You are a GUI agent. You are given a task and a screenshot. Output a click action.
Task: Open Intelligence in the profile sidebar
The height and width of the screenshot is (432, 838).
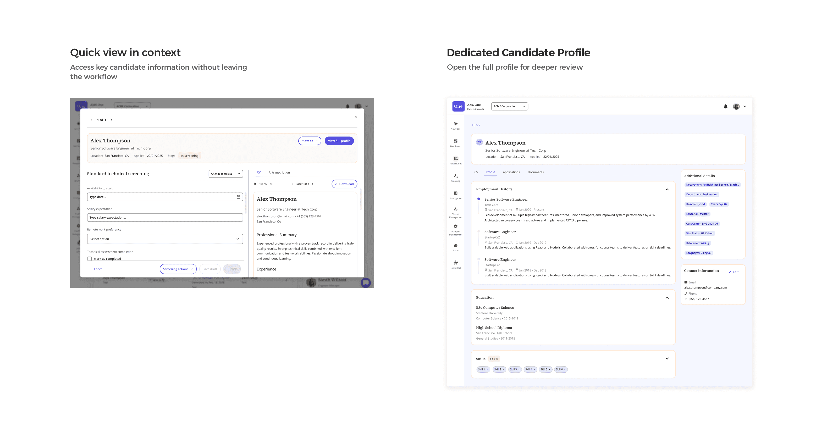[x=455, y=195]
